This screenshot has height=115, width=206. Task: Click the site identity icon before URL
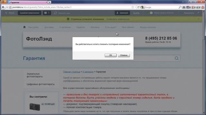click(x=10, y=7)
